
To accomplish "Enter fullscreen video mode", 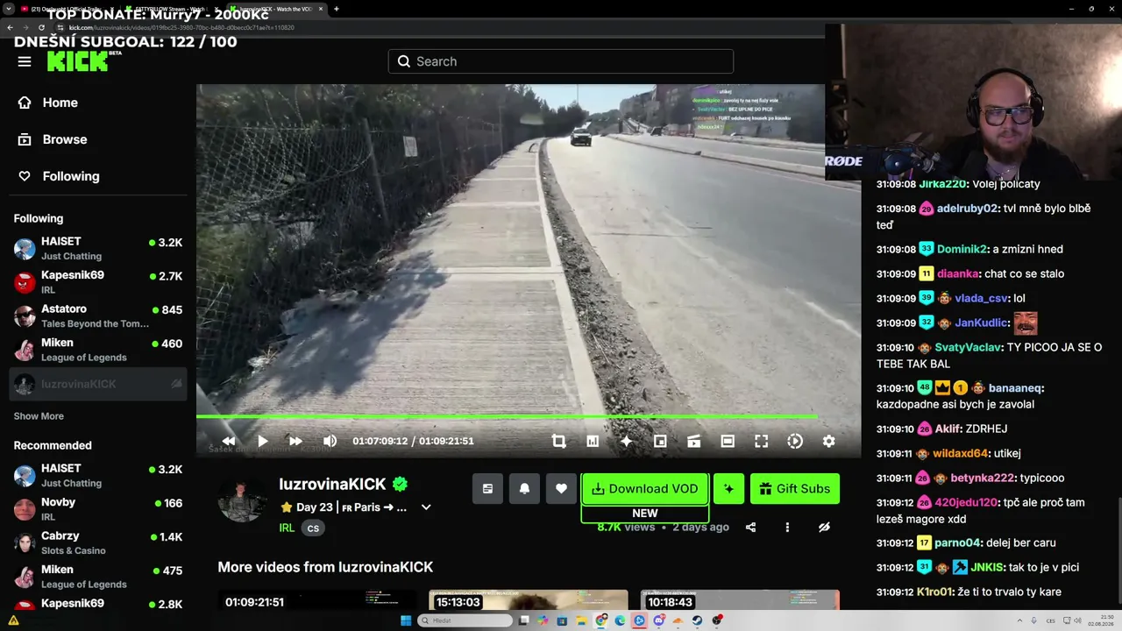I will coord(761,442).
